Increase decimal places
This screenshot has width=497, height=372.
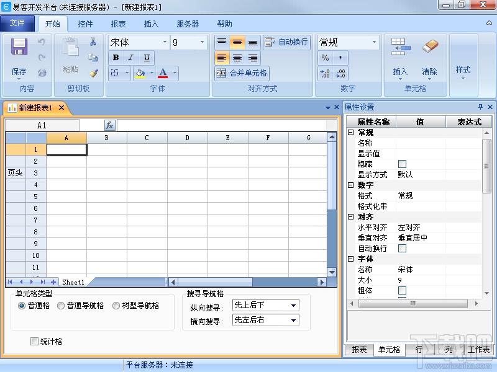[x=325, y=73]
